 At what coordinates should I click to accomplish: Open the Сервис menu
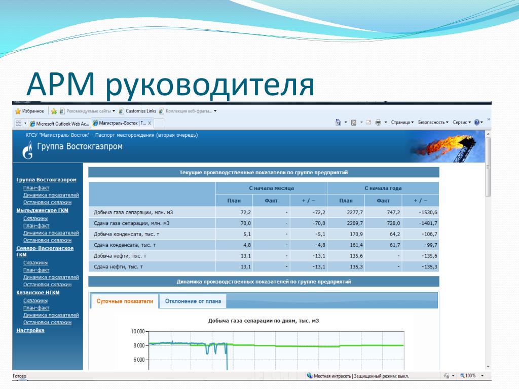tap(462, 123)
